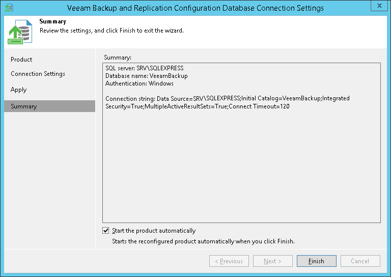The width and height of the screenshot is (391, 277).
Task: Click the Veeam icon in the title bar
Action: [9, 8]
